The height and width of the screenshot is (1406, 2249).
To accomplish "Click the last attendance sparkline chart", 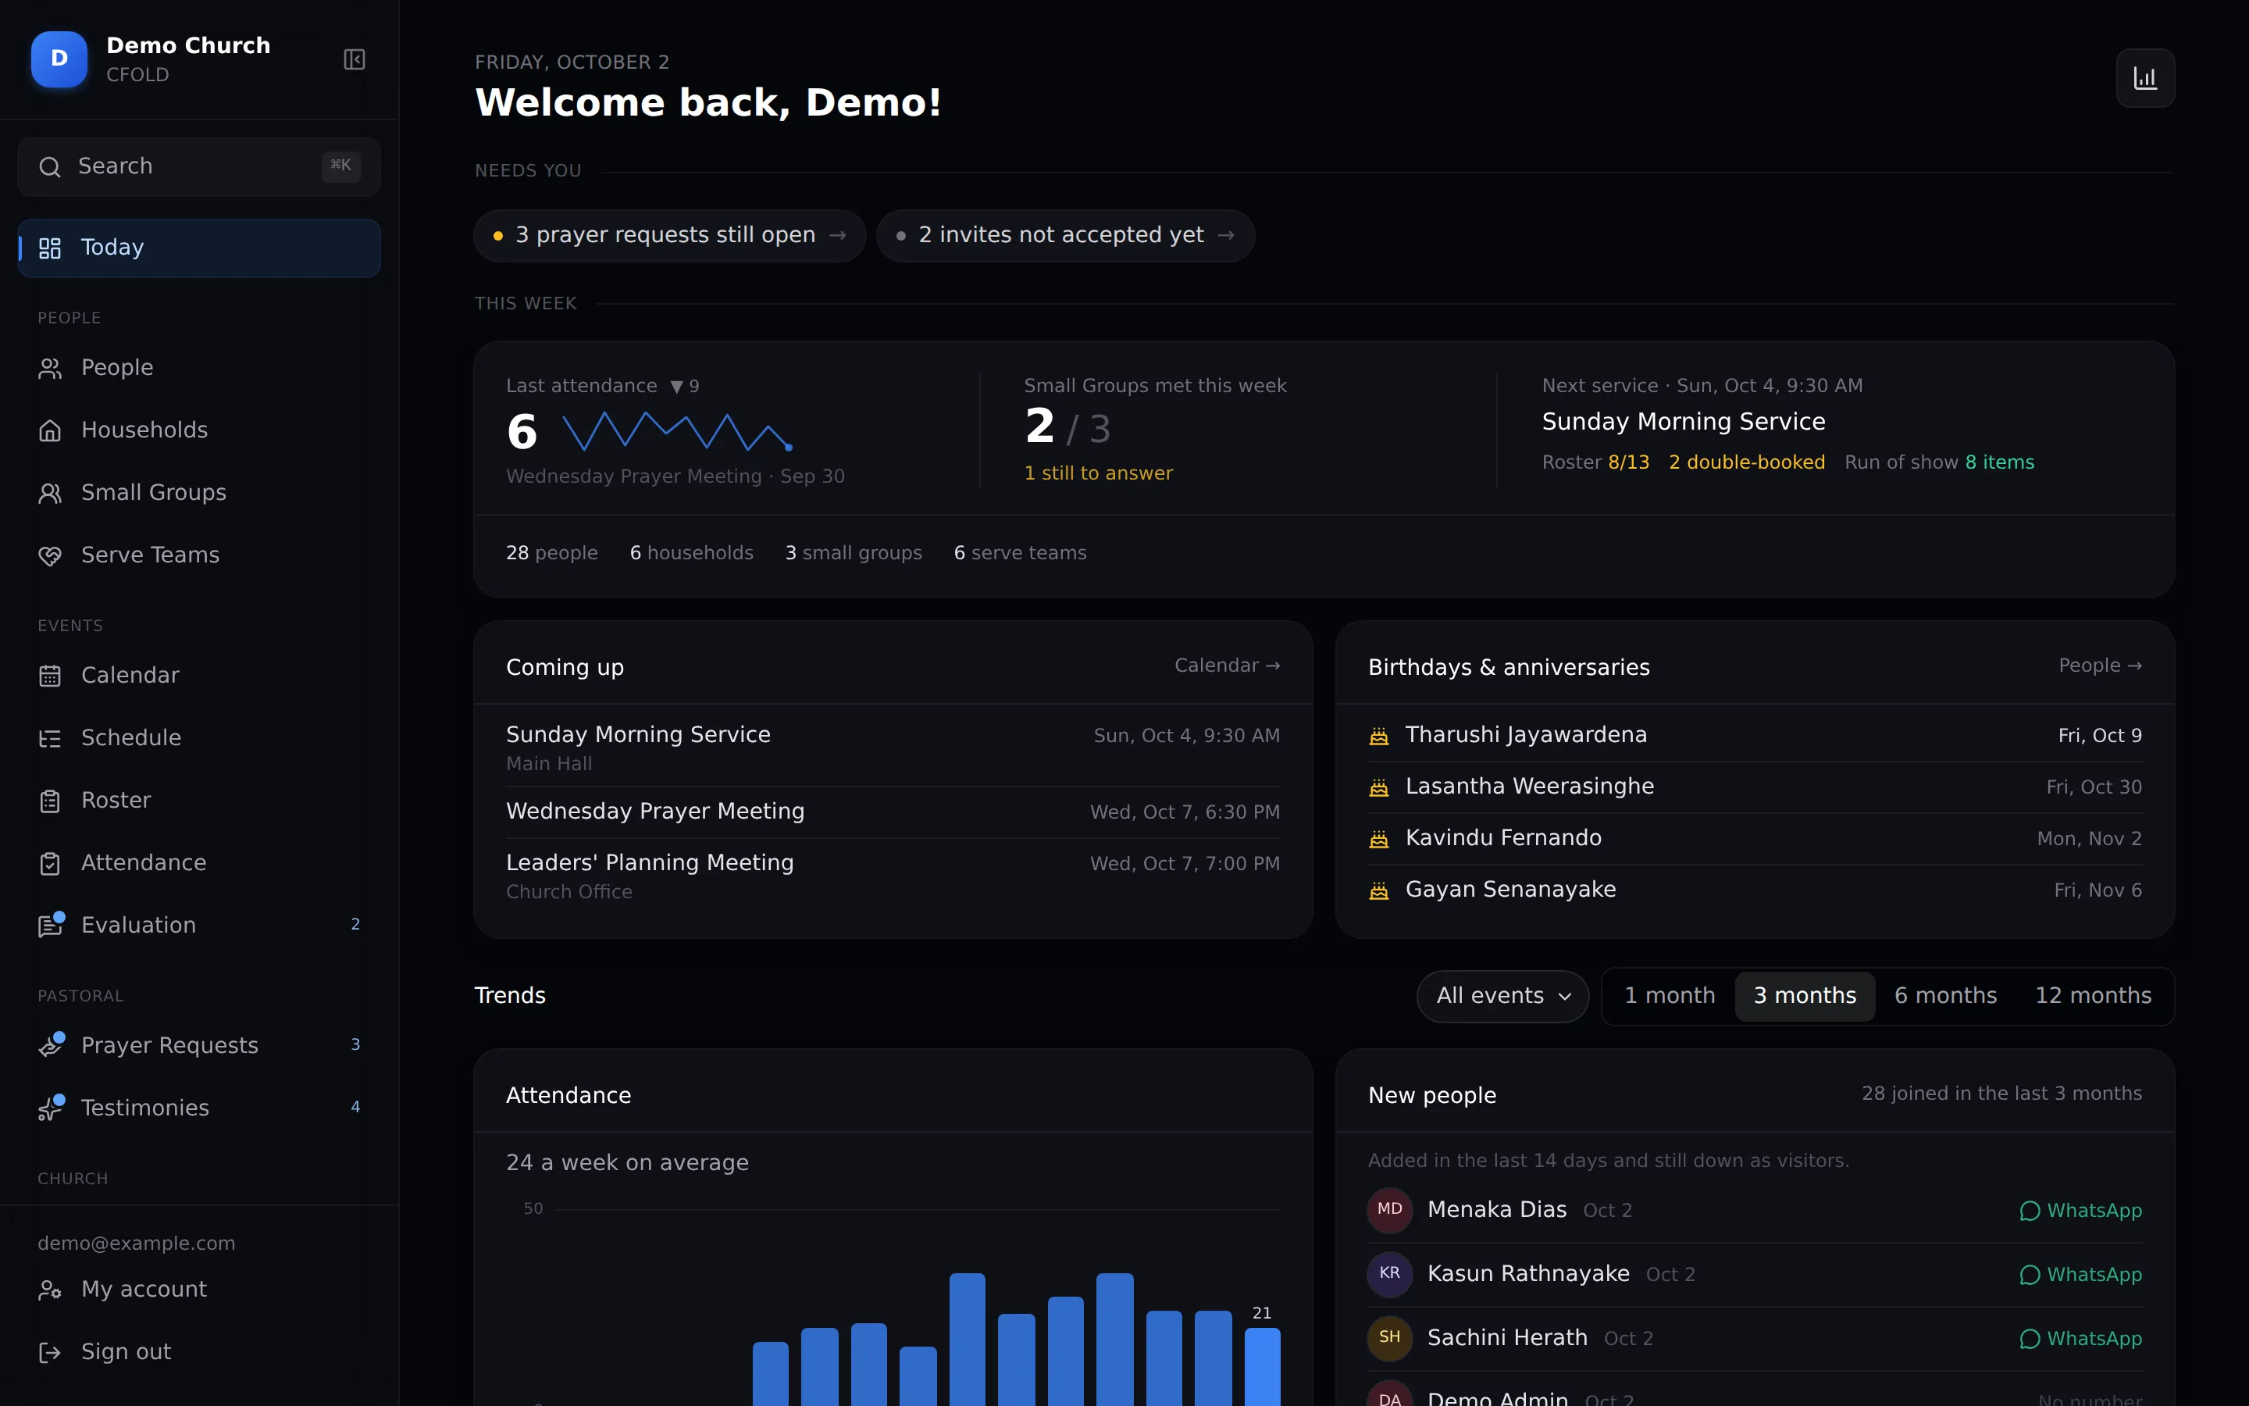I will click(676, 433).
